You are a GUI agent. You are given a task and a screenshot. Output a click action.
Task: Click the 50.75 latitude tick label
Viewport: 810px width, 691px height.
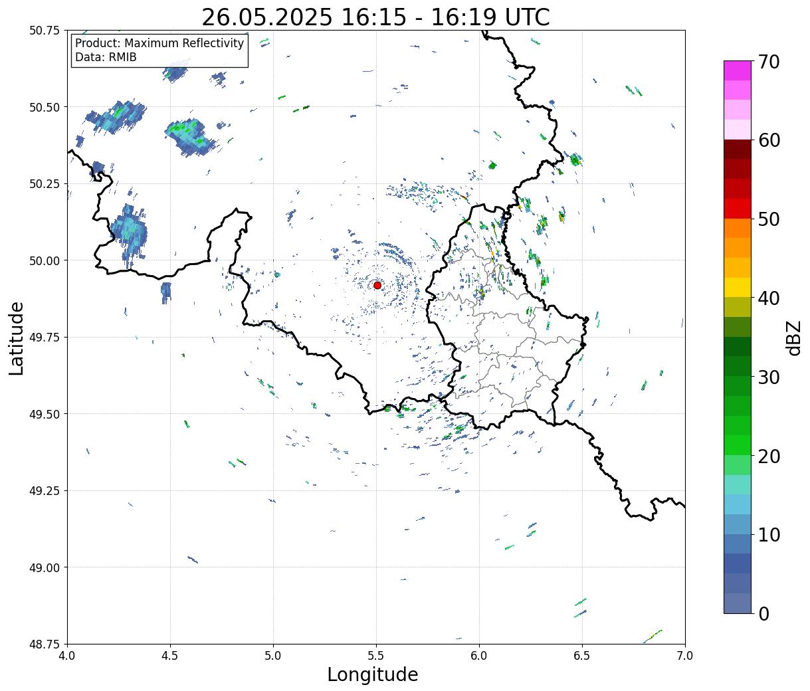[x=45, y=31]
